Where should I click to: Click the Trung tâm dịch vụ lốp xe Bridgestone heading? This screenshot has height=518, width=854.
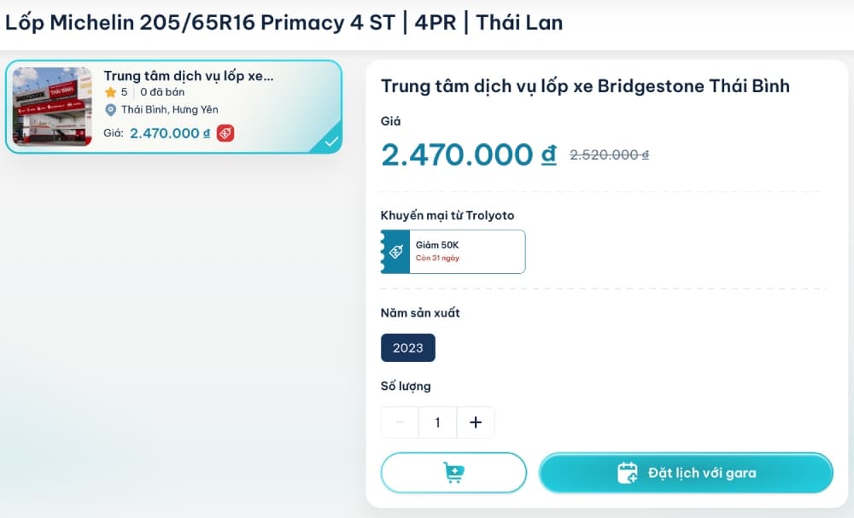585,86
